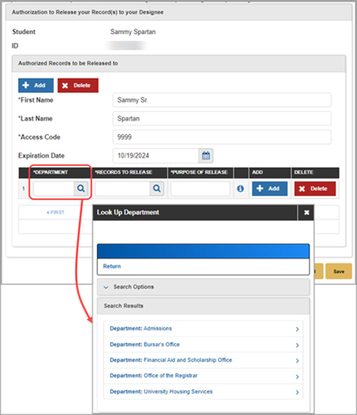Open the Records to Release search icon
This screenshot has width=357, height=415.
(157, 189)
